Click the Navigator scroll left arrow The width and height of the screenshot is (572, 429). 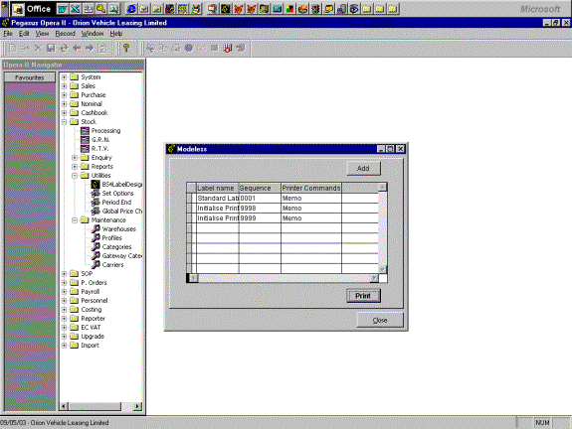(x=64, y=406)
